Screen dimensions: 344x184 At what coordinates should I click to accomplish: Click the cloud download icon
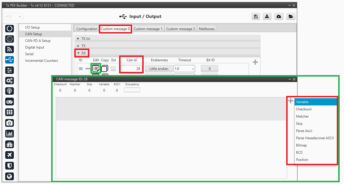(x=279, y=16)
